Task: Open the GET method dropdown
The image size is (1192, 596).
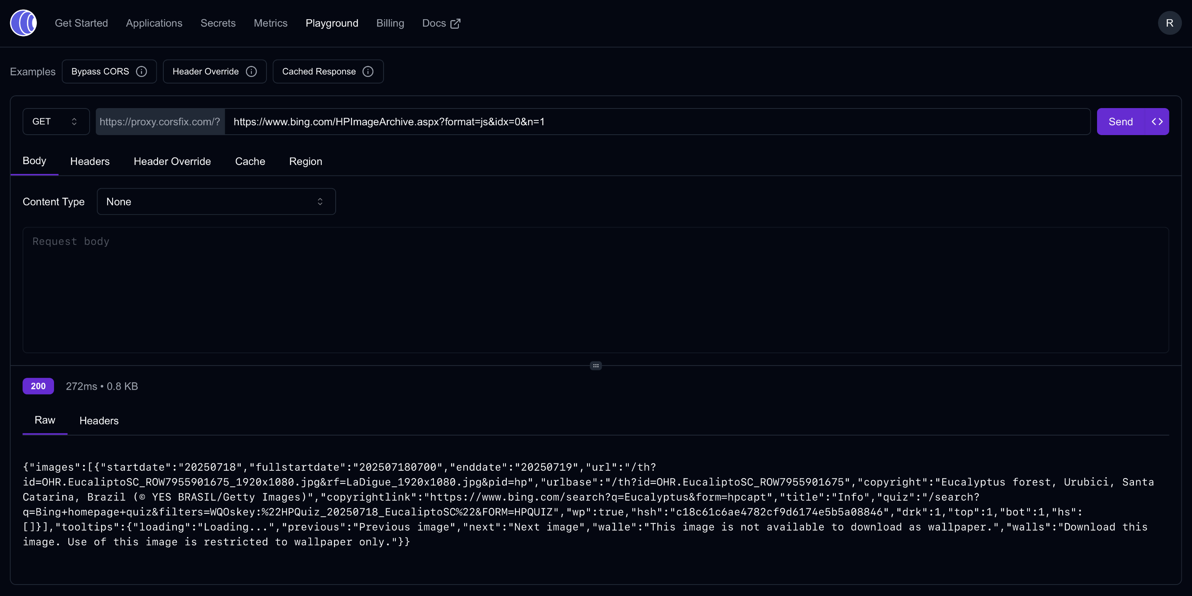Action: (56, 122)
